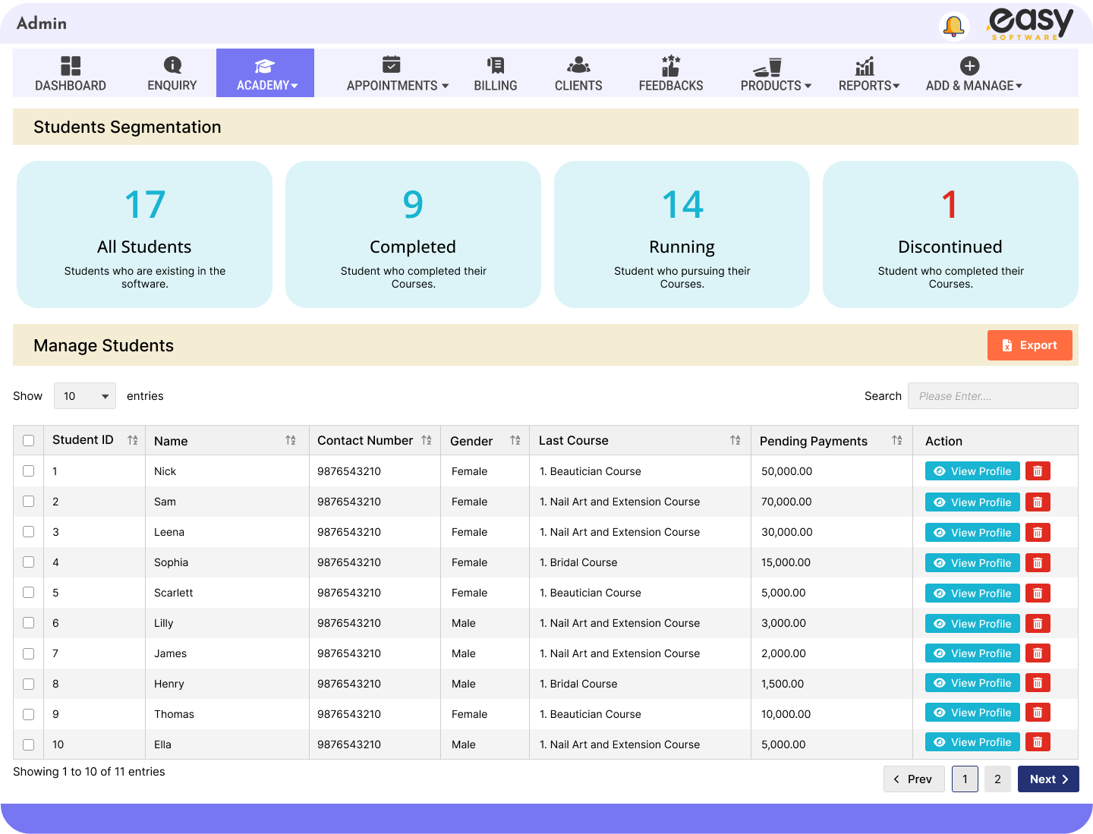Go to Billing receipt icon

[x=495, y=66]
